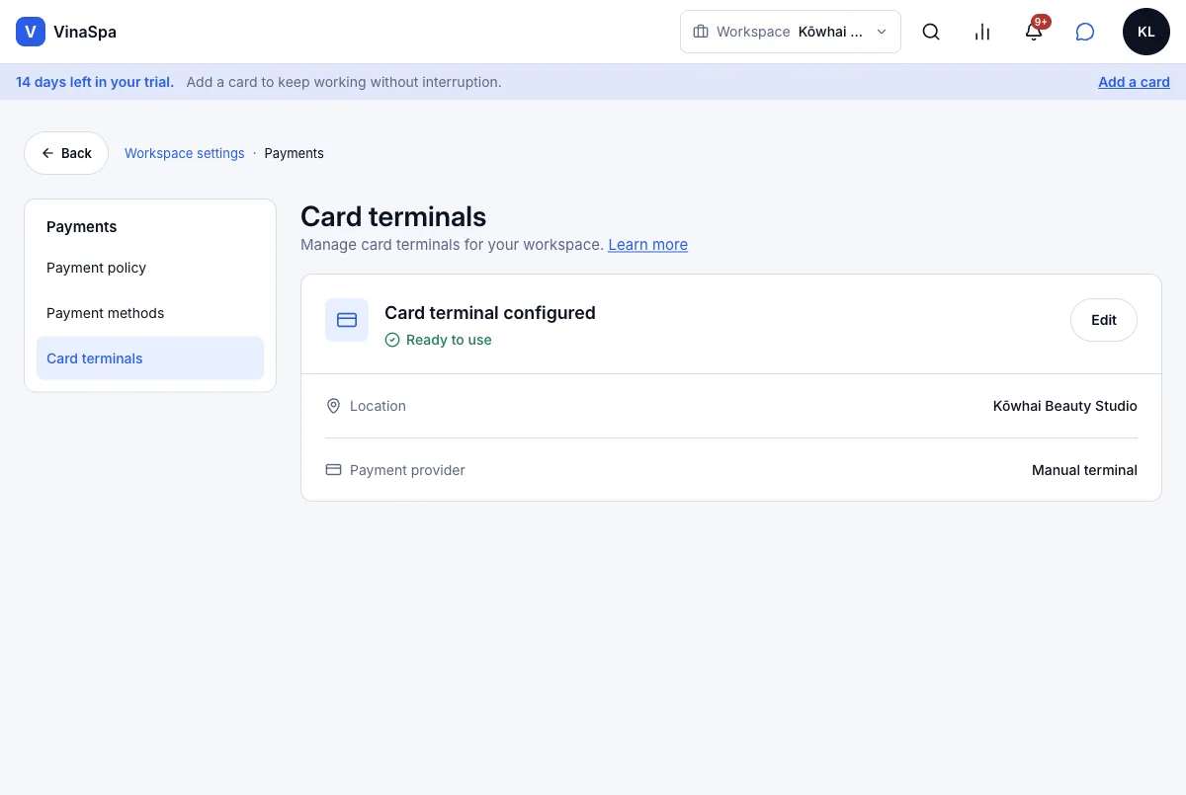
Task: Select Card terminals in sidebar
Action: (x=150, y=358)
